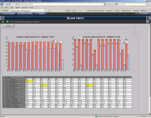Click the Suma CT Plan row label

15,105
